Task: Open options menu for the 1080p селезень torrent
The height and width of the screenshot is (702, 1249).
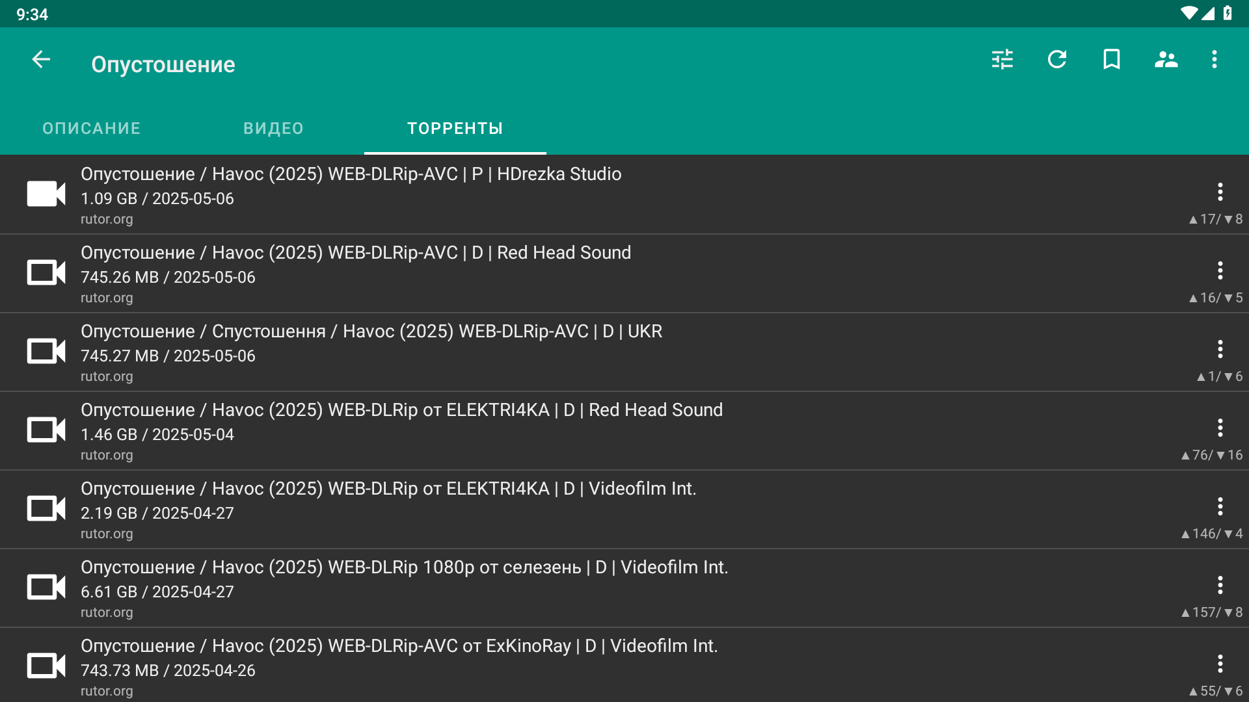Action: point(1220,585)
